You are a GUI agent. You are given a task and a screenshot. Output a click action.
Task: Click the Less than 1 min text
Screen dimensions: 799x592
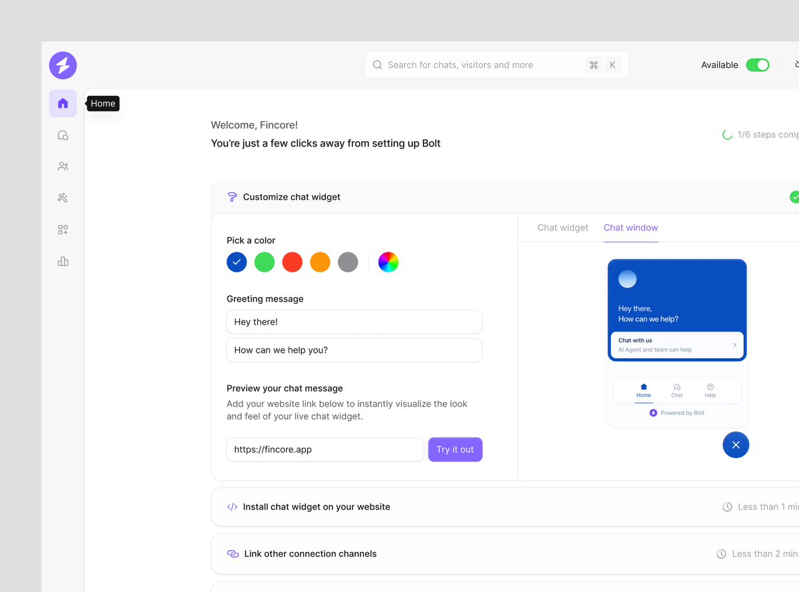pos(768,507)
